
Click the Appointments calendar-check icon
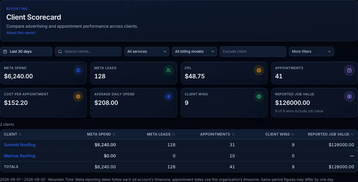[349, 70]
